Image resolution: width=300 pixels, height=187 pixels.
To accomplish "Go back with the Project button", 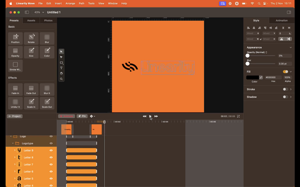I will (x=15, y=116).
